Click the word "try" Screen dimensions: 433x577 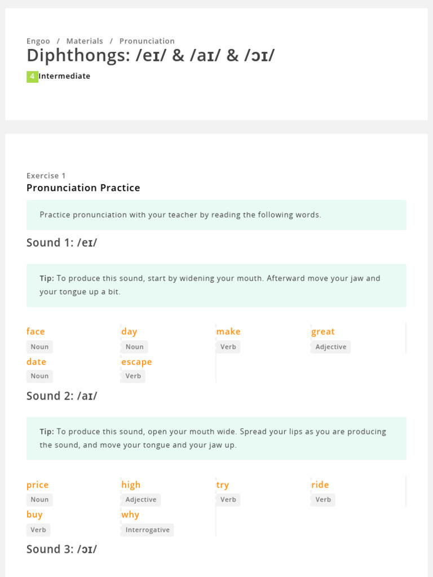223,485
